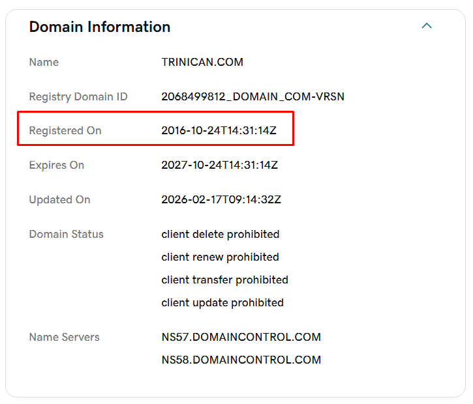
Task: Click the Name Servers label
Action: pos(64,338)
